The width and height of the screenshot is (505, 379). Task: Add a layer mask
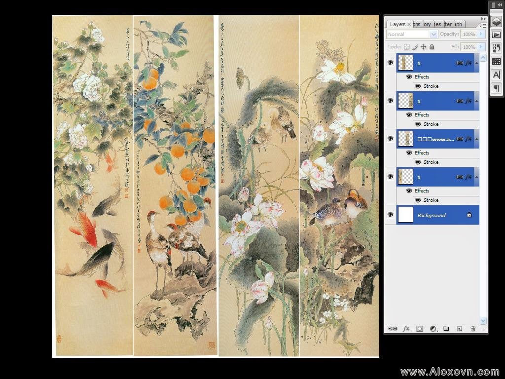[419, 328]
